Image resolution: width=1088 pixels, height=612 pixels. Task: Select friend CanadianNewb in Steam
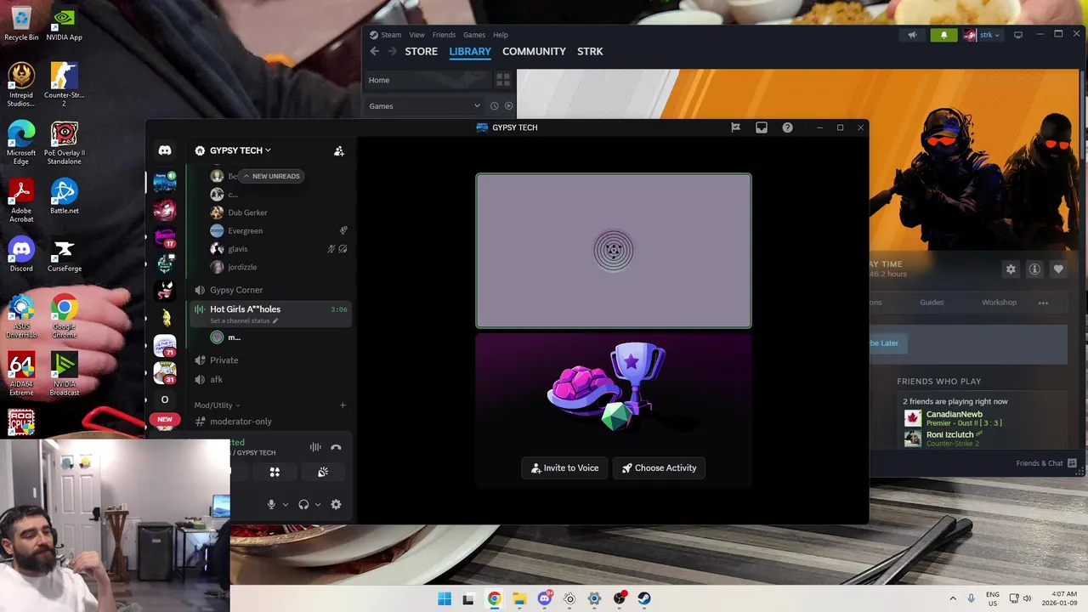pyautogui.click(x=954, y=415)
